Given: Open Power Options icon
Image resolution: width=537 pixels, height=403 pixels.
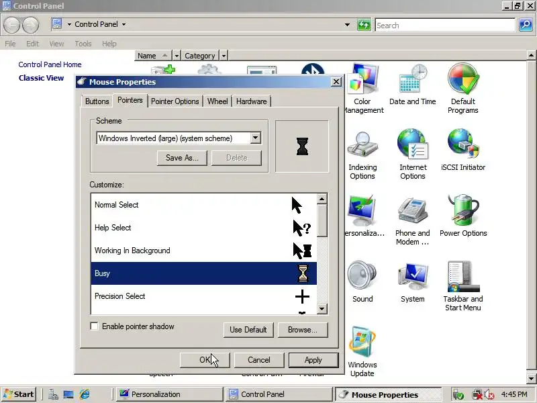Looking at the screenshot, I should pyautogui.click(x=463, y=216).
